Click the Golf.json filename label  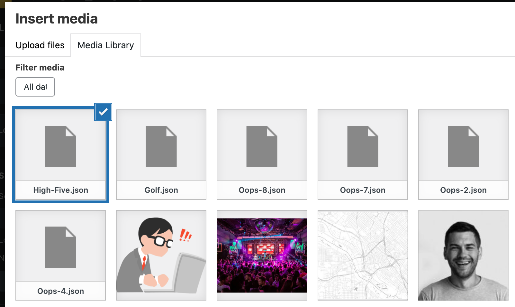click(x=161, y=190)
